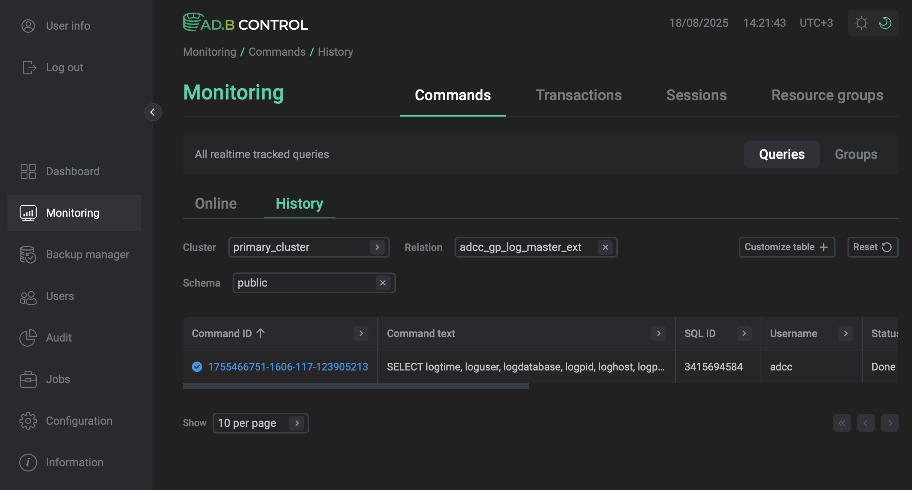Open the Users panel icon
This screenshot has height=490, width=912.
pos(27,296)
